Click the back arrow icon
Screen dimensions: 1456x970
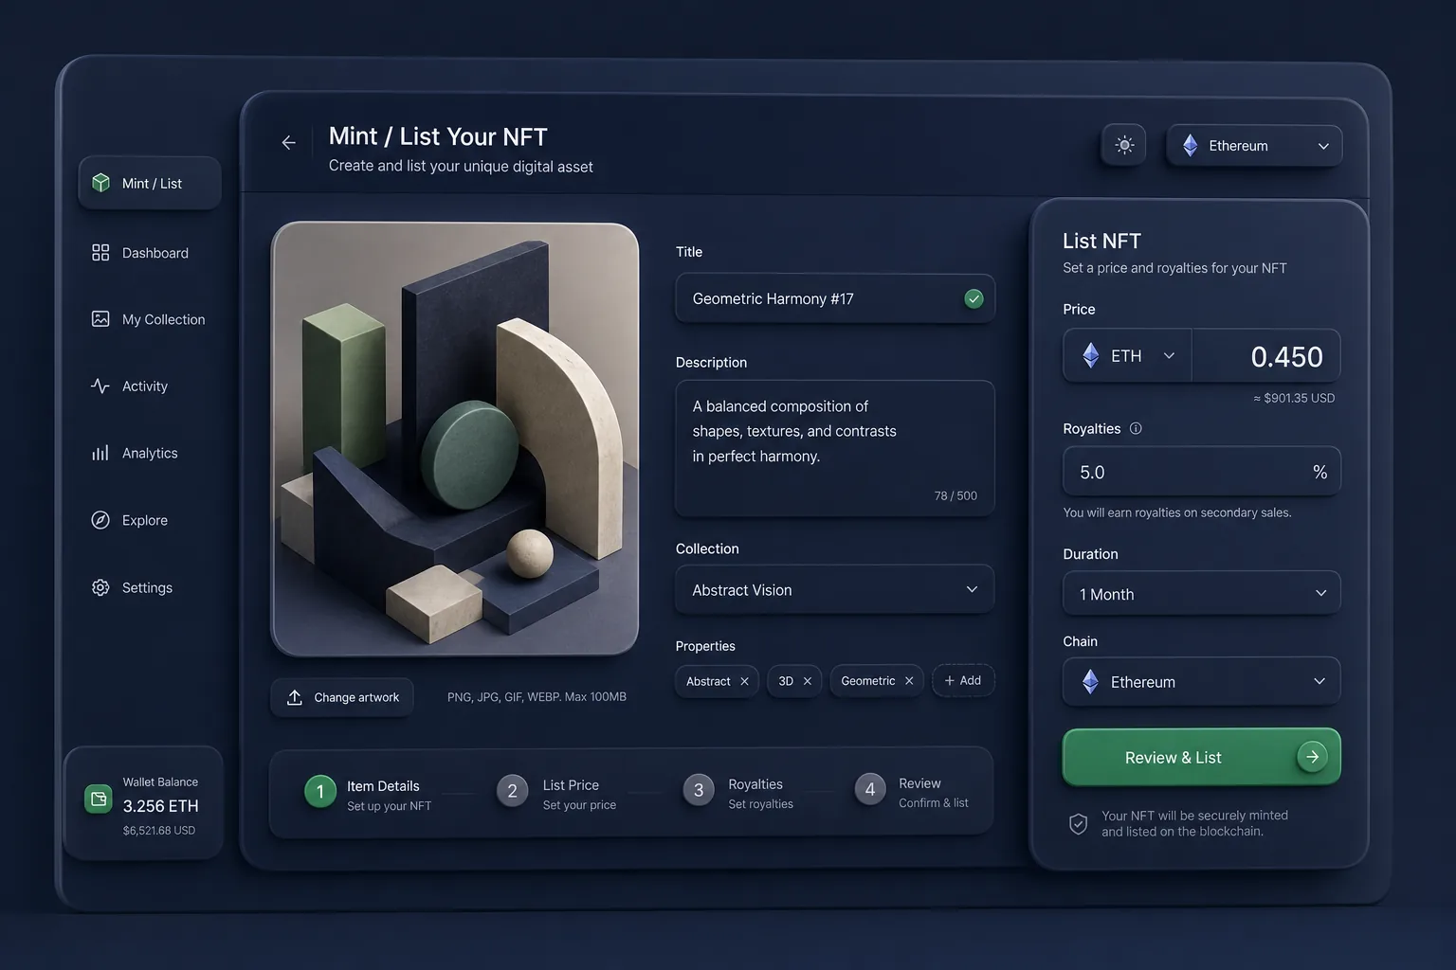click(x=288, y=143)
